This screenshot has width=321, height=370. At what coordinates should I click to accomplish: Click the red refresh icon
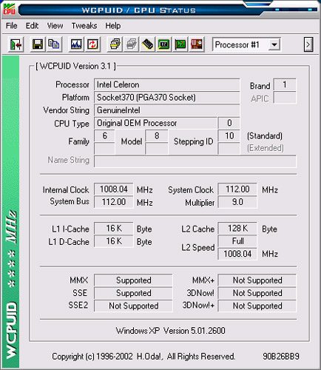pyautogui.click(x=92, y=44)
